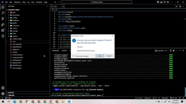Click the notifications bell in status bar
Viewport: 186px width, 104px height.
[x=183, y=98]
